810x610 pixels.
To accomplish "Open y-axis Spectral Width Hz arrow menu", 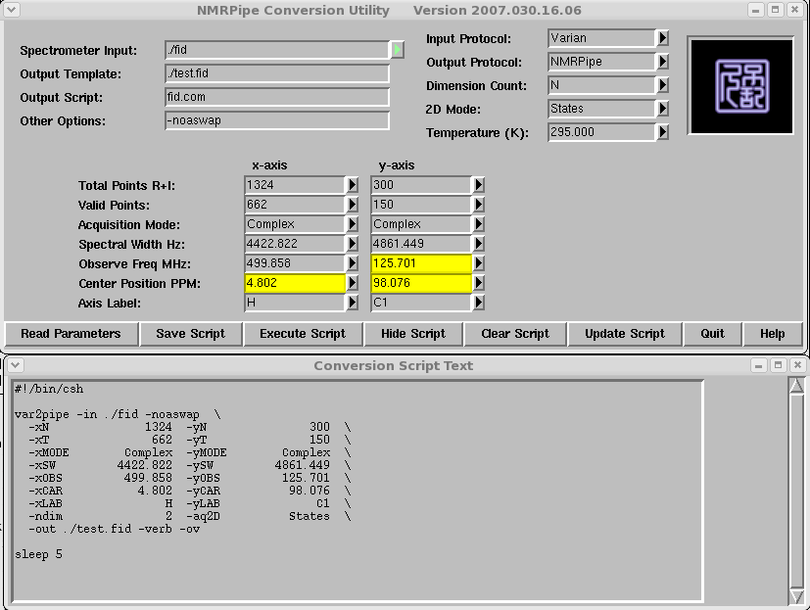I will coord(478,244).
